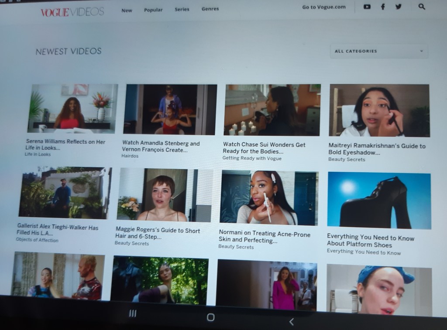Click the Getting Ready with Vogue series label

pyautogui.click(x=252, y=158)
